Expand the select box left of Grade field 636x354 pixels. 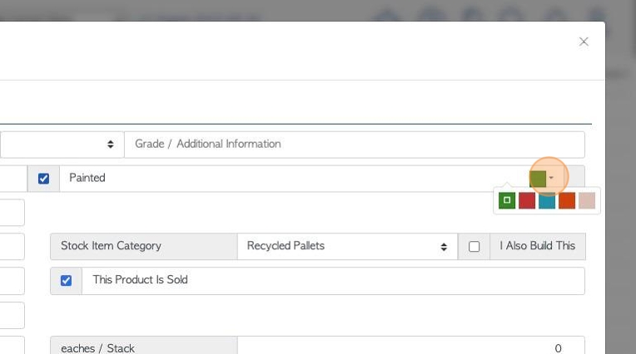coord(62,145)
